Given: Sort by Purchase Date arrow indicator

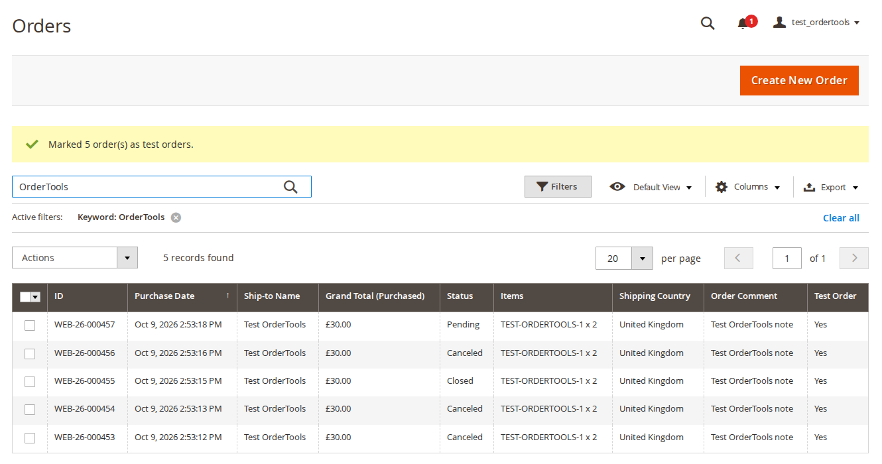Looking at the screenshot, I should (x=227, y=296).
